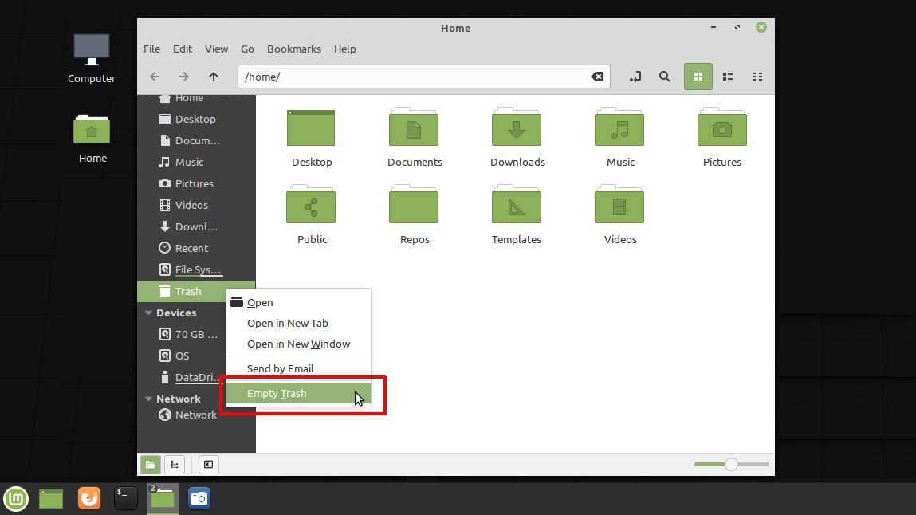Clear the path field with backspace icon
Screen dimensions: 916x515
pos(597,77)
